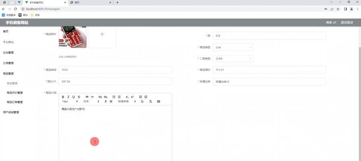Click the 商家 a1 user label
The width and height of the screenshot is (361, 161).
[331, 23]
